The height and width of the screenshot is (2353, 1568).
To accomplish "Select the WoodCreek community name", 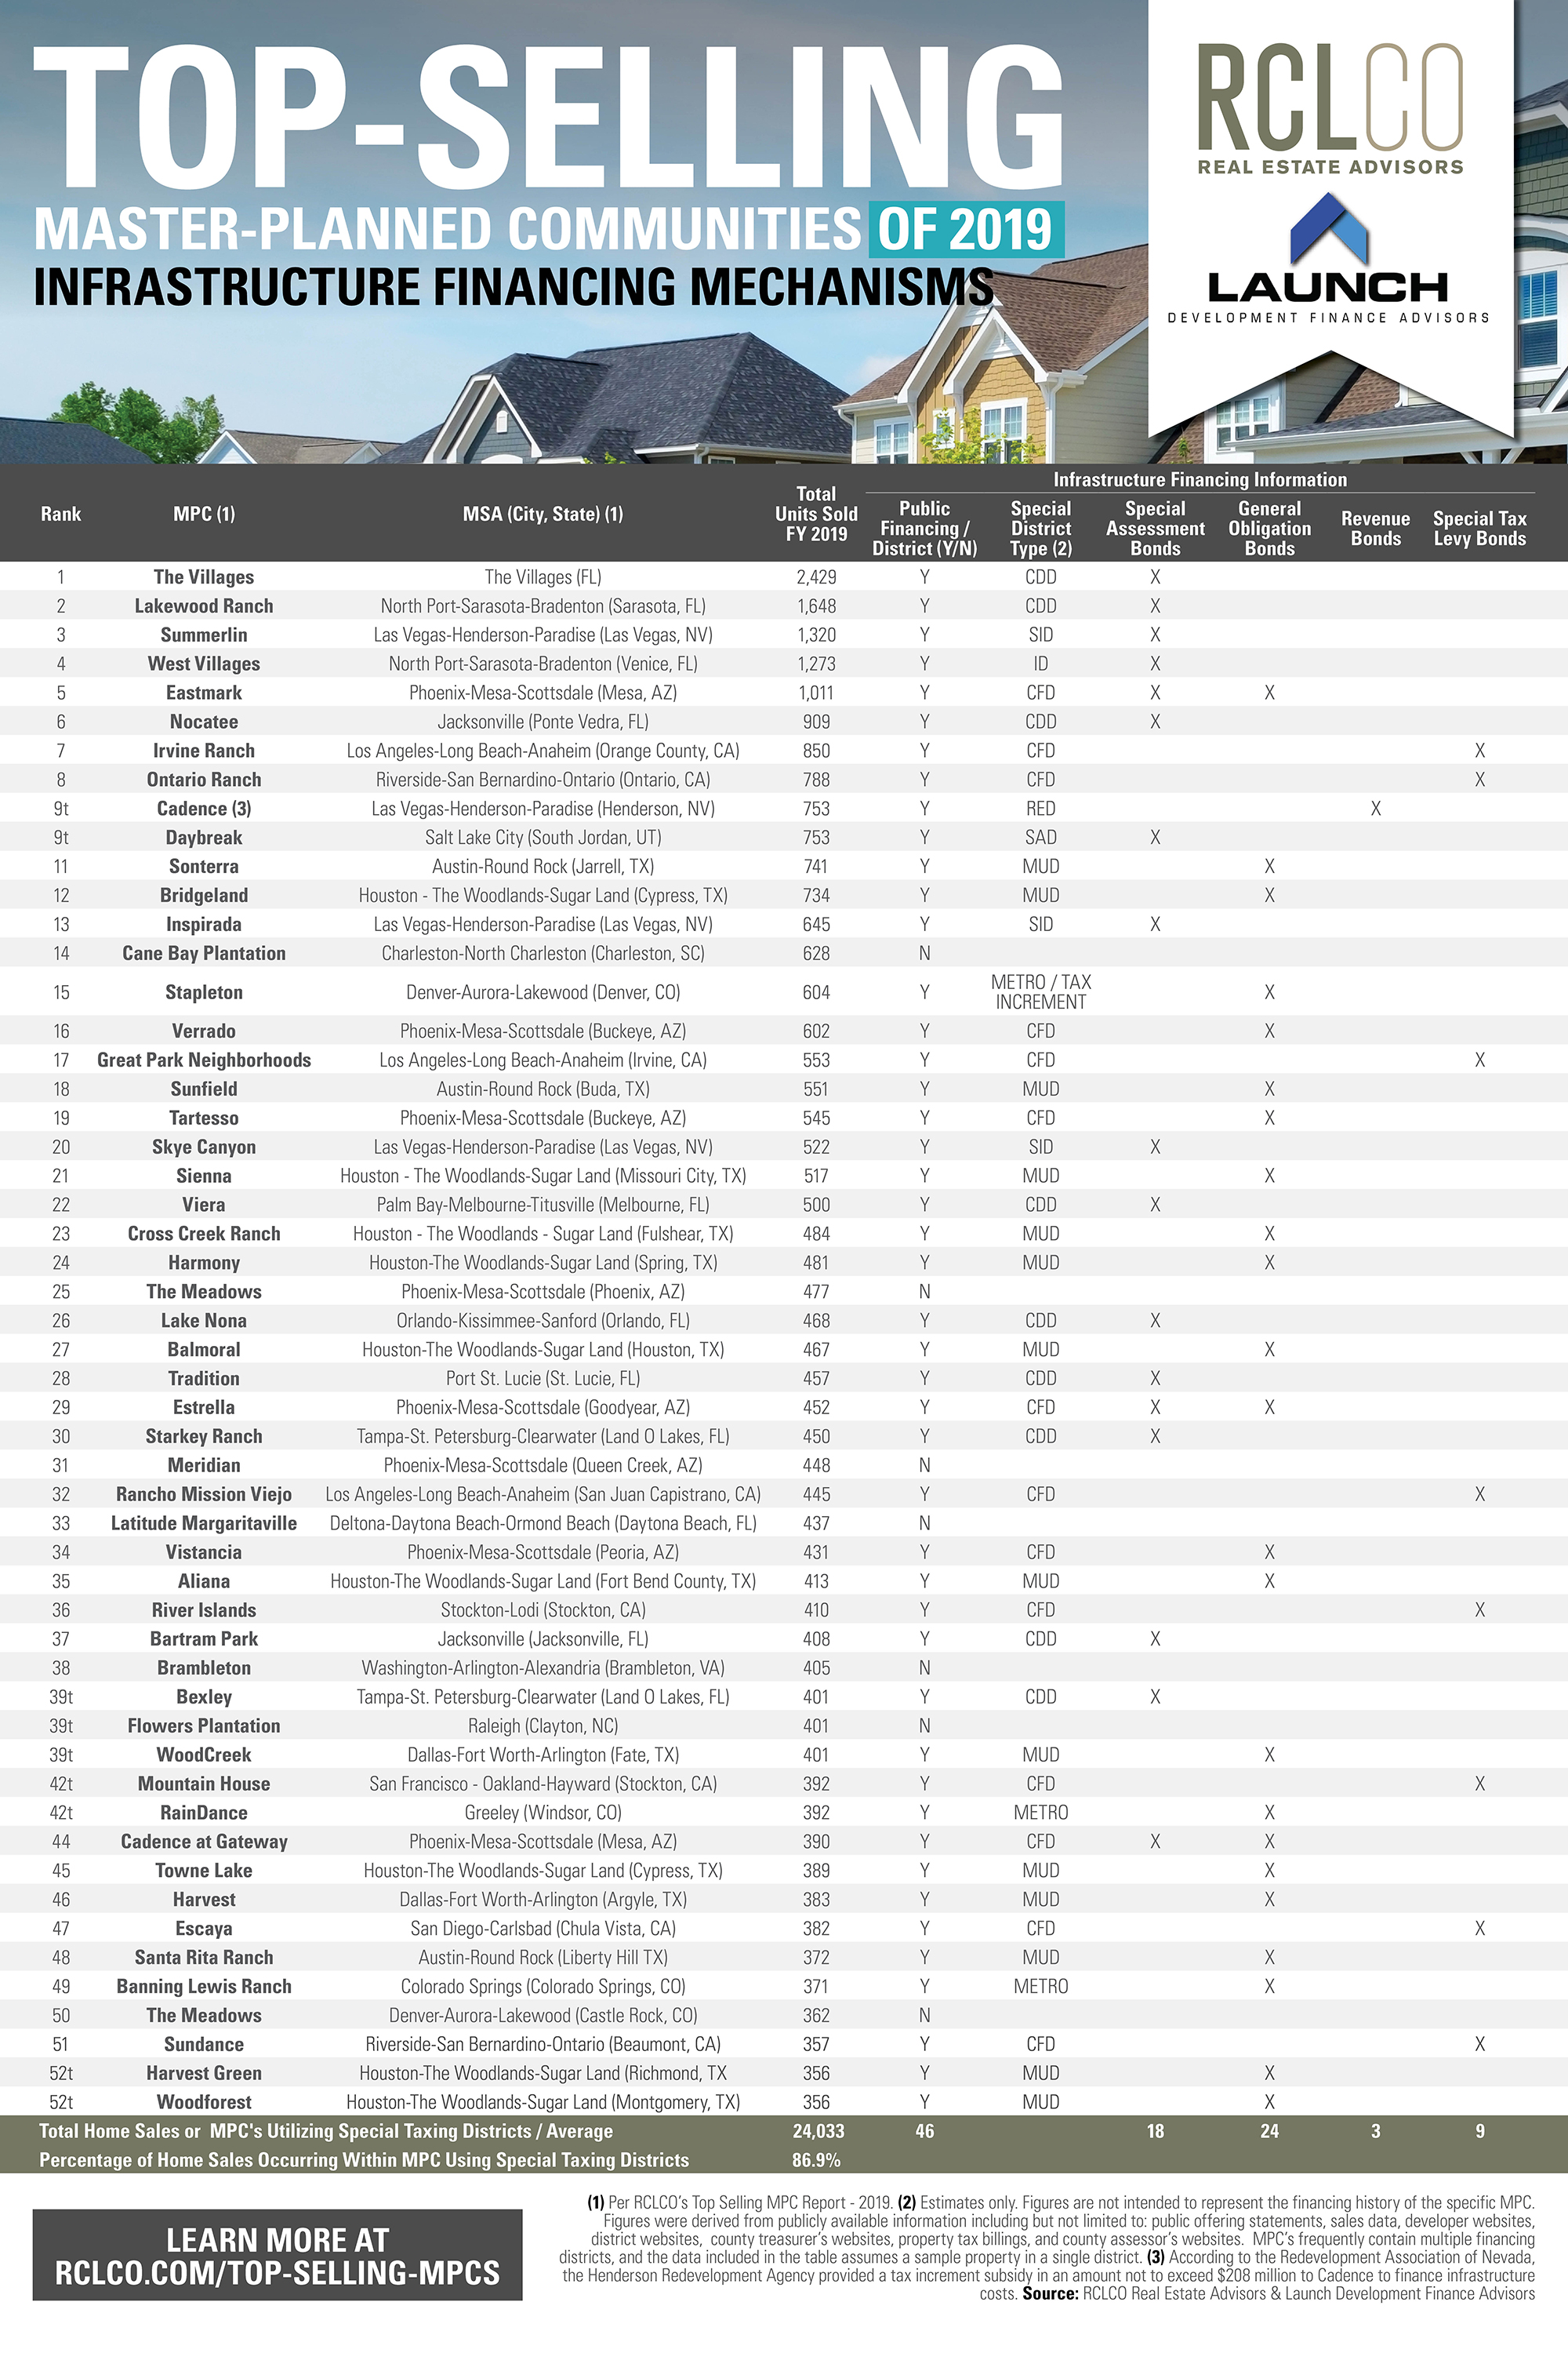I will pos(204,1756).
